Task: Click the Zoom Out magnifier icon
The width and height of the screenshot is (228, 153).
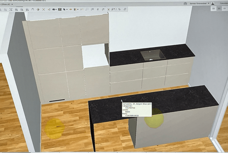Action: point(22,9)
